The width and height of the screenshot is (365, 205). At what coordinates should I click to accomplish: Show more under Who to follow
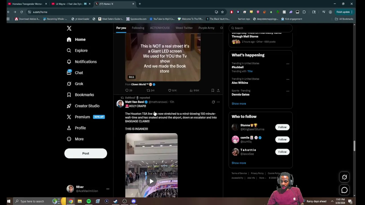click(239, 163)
